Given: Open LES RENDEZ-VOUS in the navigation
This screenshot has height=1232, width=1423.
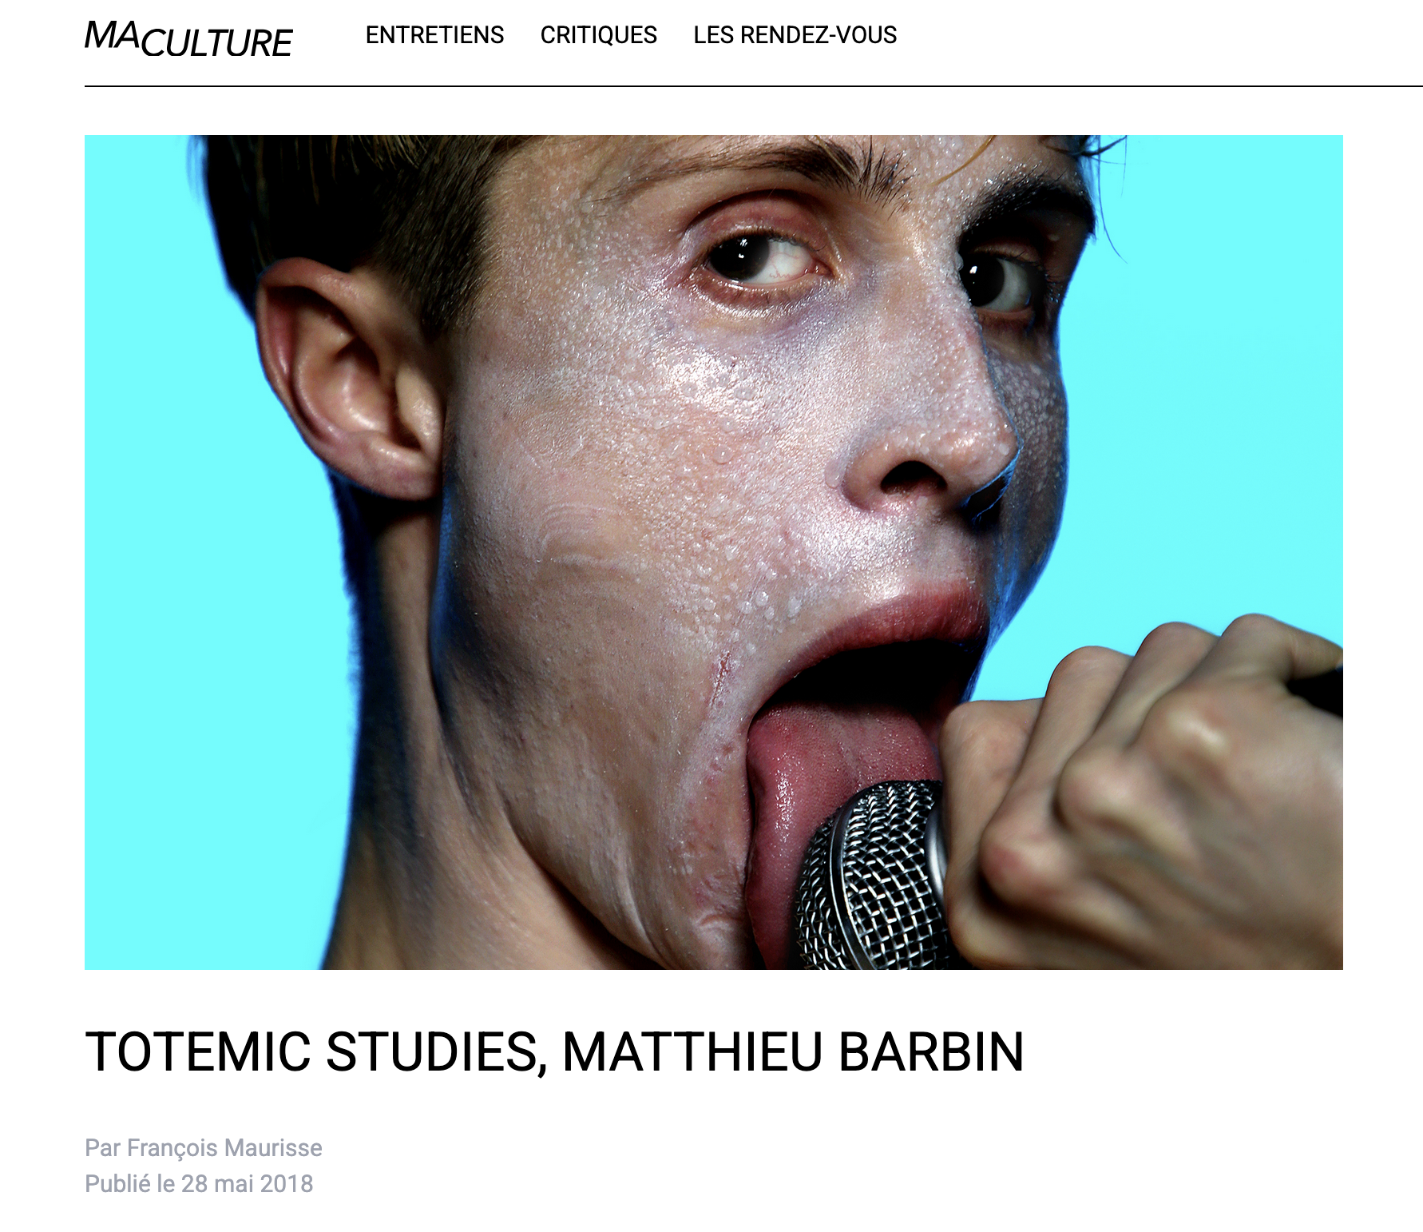Looking at the screenshot, I should coord(795,35).
